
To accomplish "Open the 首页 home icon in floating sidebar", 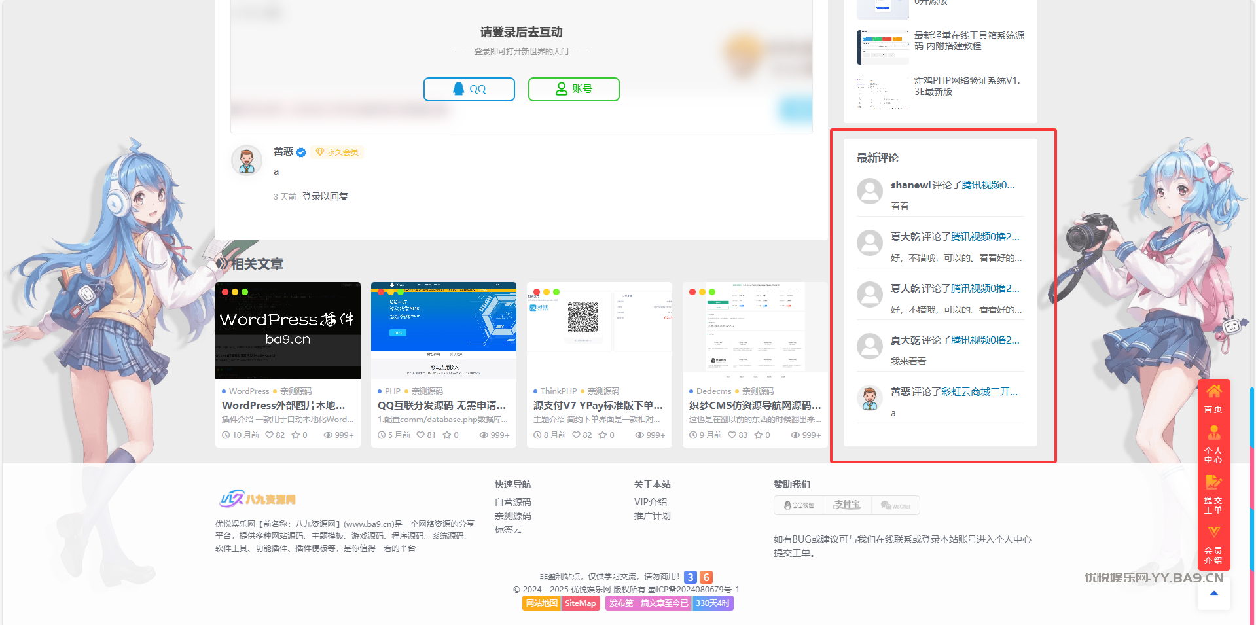I will [1213, 399].
